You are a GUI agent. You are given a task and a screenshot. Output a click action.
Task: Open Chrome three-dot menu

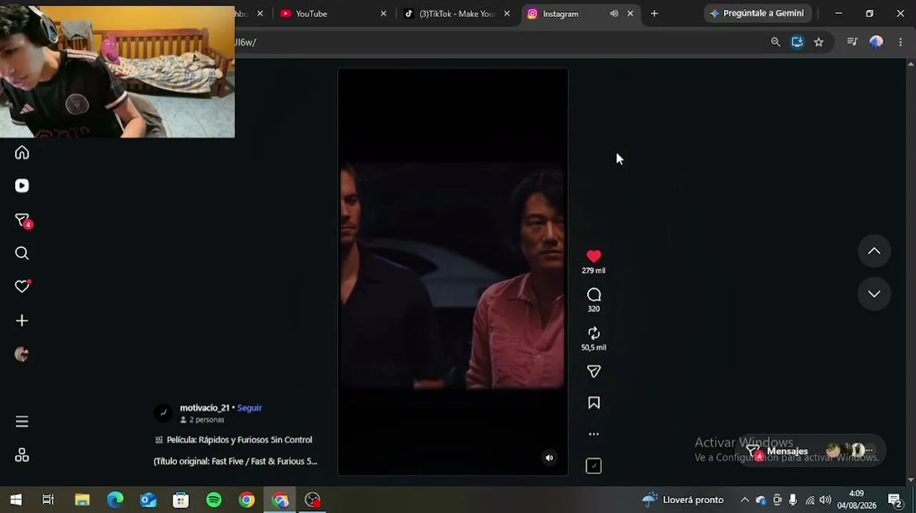point(900,42)
